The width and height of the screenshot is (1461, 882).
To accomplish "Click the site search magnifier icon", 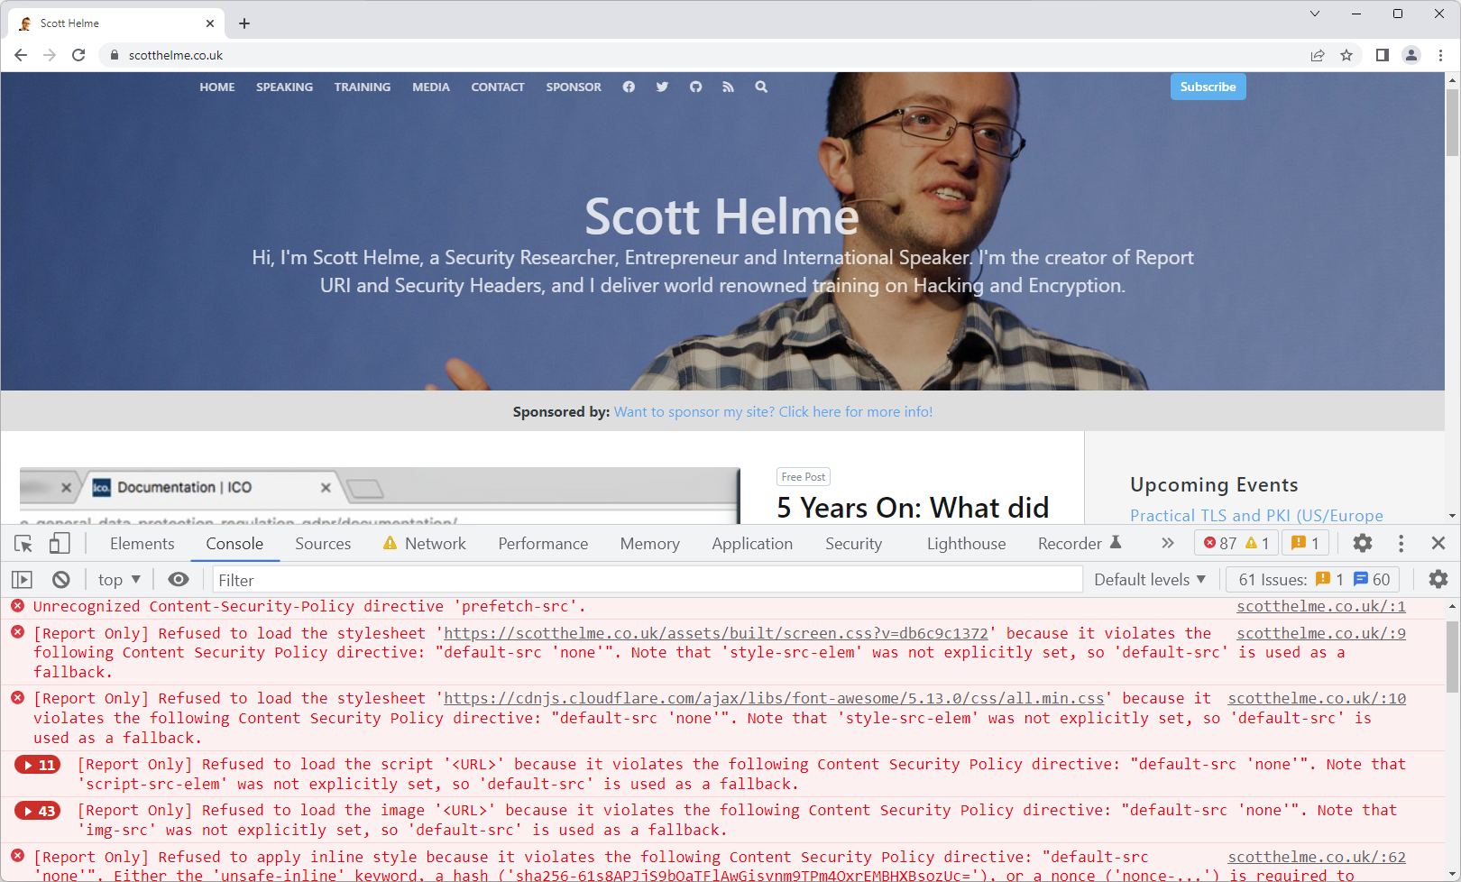I will (x=761, y=87).
